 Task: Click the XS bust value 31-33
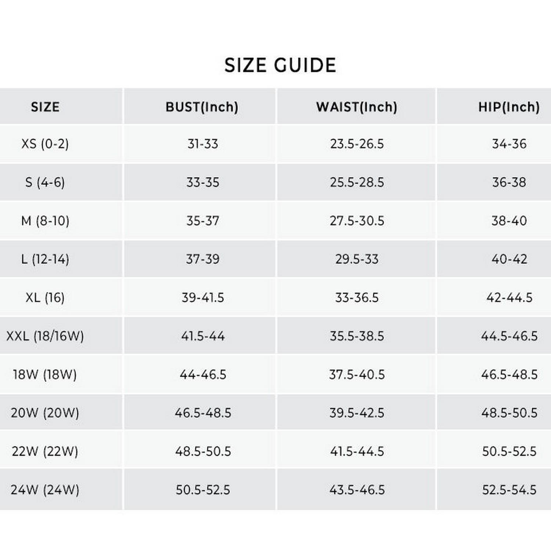coord(203,144)
